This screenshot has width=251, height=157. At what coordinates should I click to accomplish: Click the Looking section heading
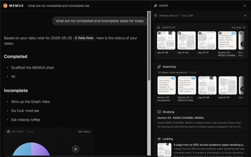click(x=168, y=139)
